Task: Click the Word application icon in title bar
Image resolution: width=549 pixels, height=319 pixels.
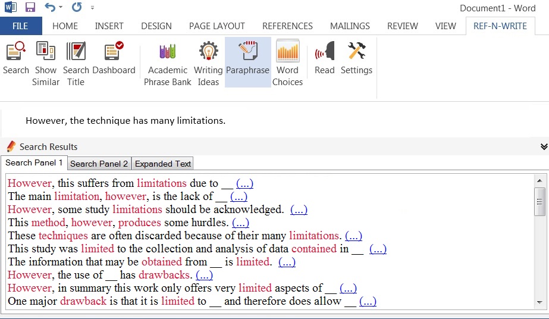Action: tap(10, 7)
